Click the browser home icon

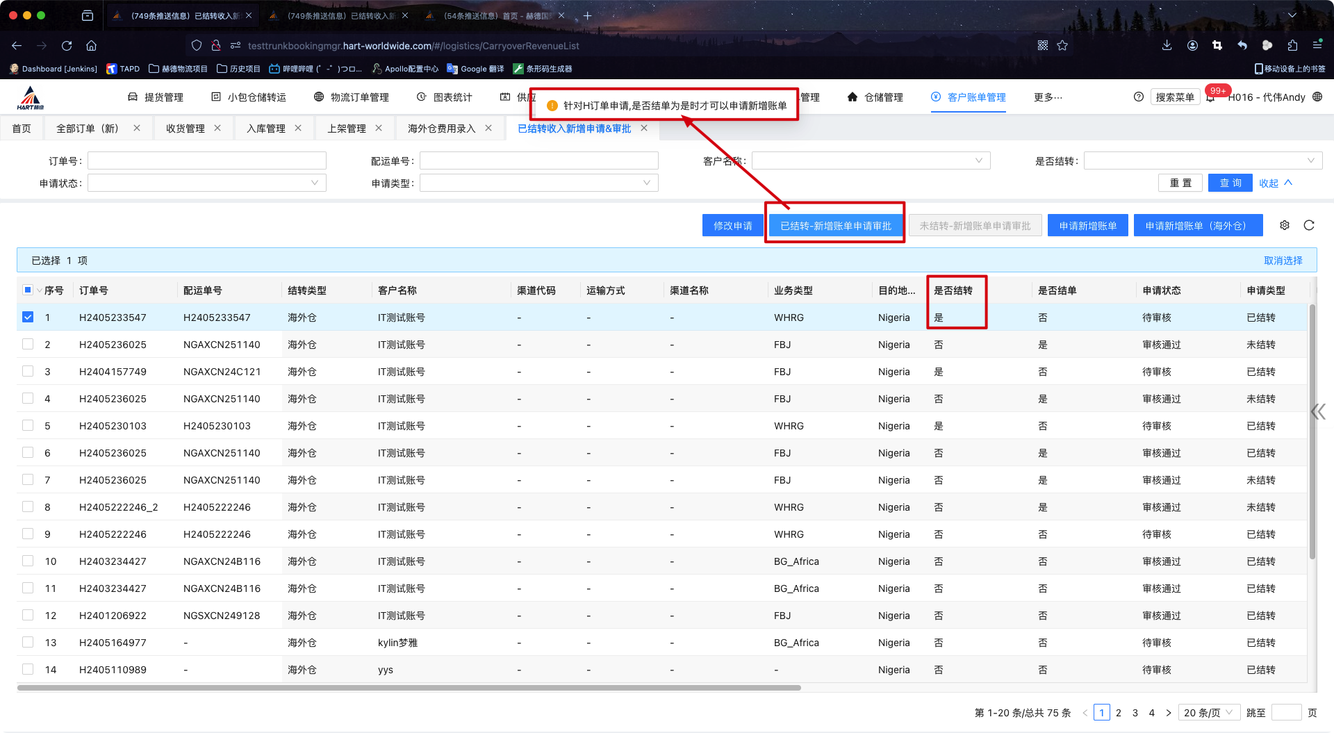[91, 46]
